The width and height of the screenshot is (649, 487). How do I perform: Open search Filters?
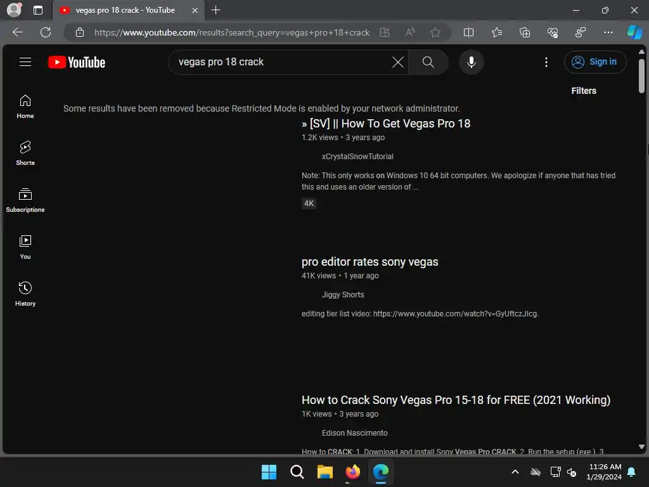click(x=584, y=91)
